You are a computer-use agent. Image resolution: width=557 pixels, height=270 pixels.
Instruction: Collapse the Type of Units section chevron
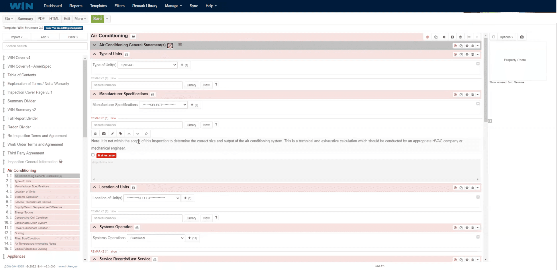[95, 54]
